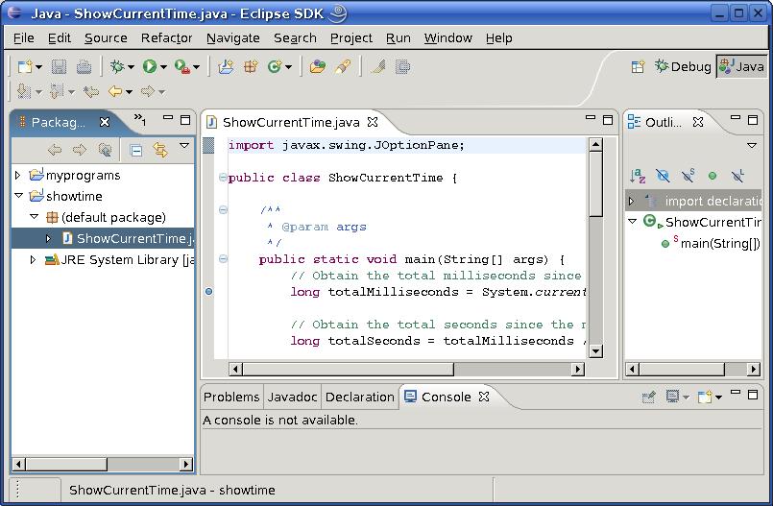Screen dimensions: 773x506
Task: Click the New Java Project icon
Action: coord(226,66)
